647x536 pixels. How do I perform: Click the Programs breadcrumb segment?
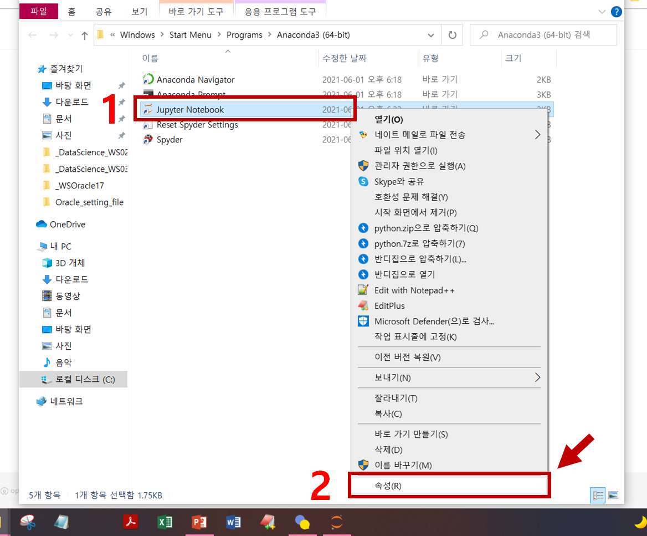(244, 35)
